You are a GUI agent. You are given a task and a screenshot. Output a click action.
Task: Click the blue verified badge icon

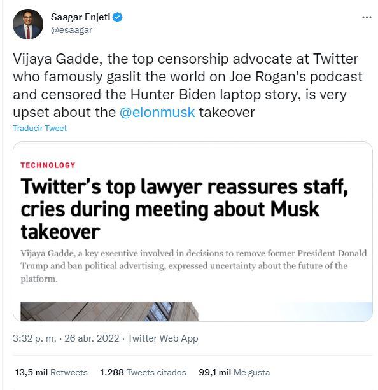click(x=117, y=17)
